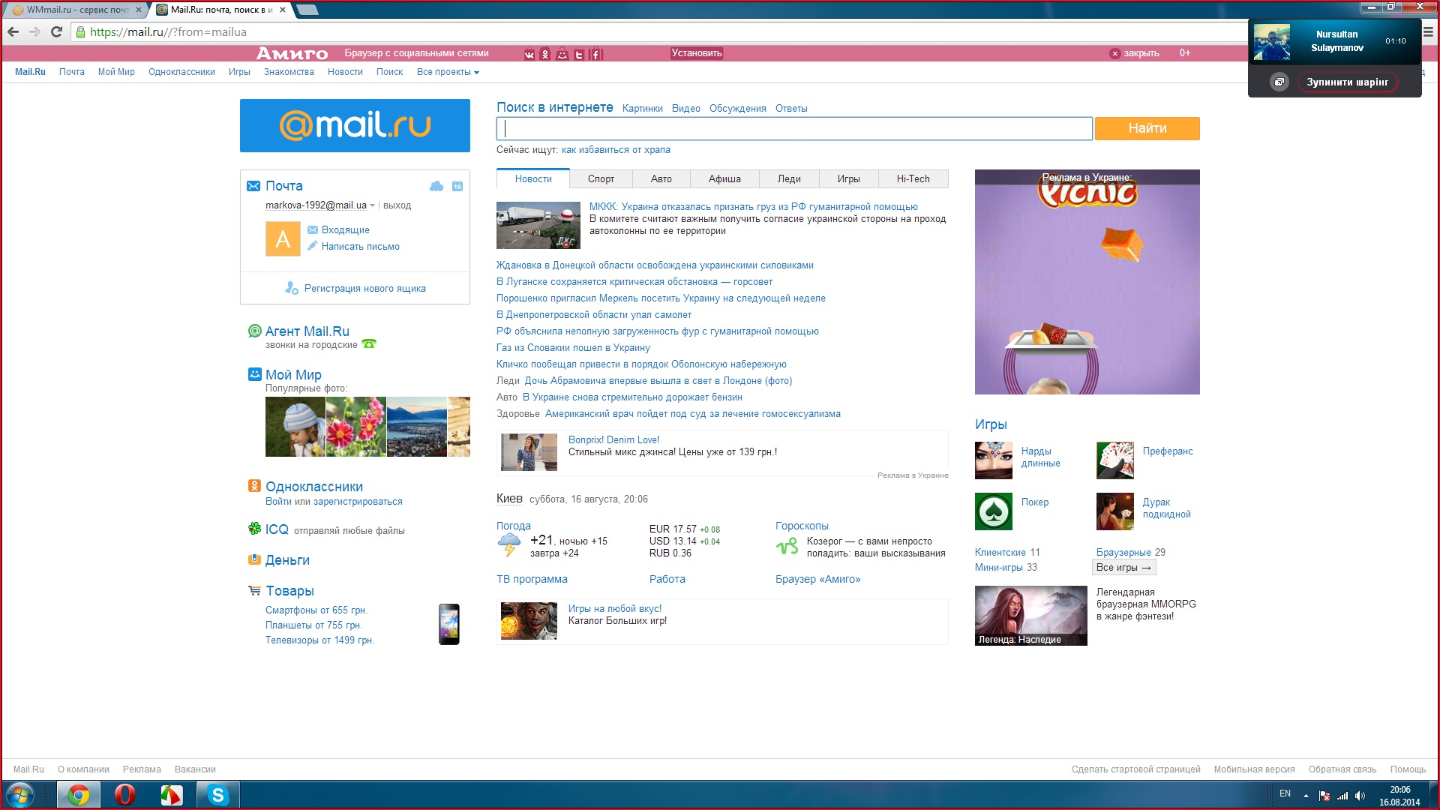The height and width of the screenshot is (810, 1440).
Task: Click the Chrome back arrow icon
Action: click(13, 31)
